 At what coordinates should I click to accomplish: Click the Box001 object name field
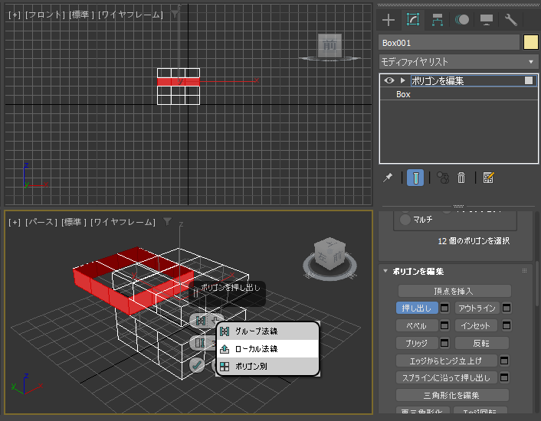(449, 43)
